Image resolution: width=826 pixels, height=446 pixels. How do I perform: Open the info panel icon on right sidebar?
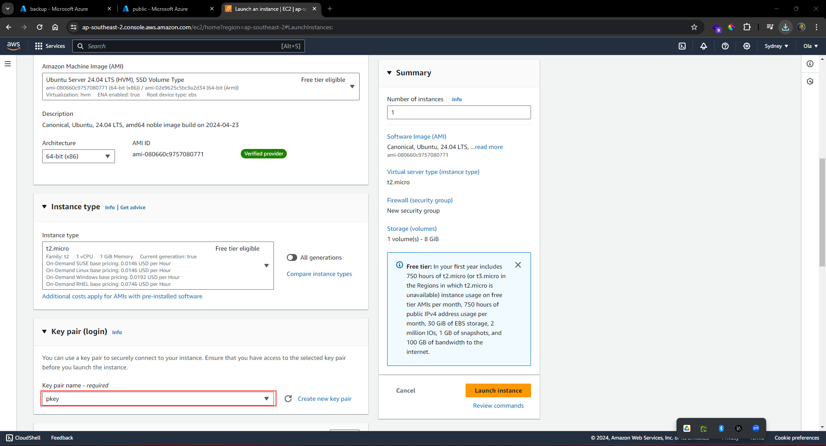click(810, 64)
